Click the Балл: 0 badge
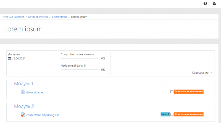Image resolution: width=221 pixels, height=123 pixels. click(x=165, y=114)
